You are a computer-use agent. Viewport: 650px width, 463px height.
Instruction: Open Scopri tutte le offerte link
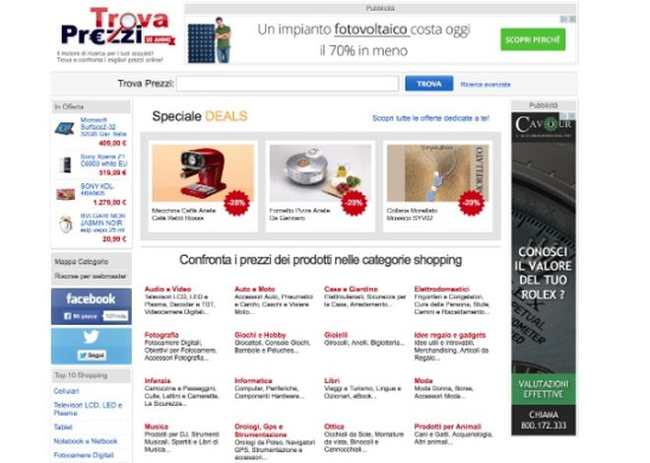click(x=430, y=118)
